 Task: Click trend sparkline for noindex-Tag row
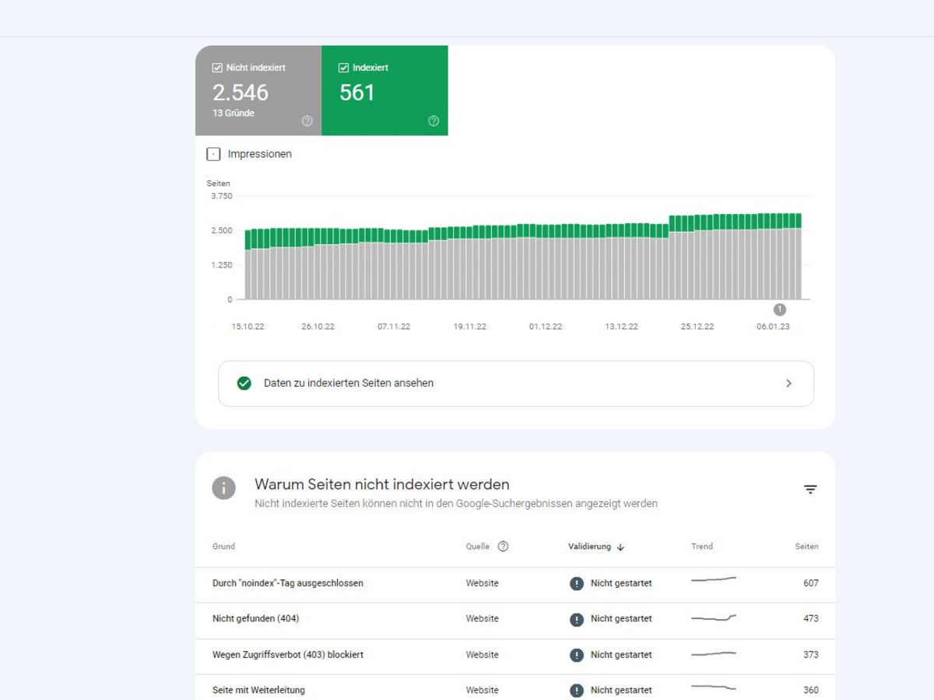tap(713, 579)
